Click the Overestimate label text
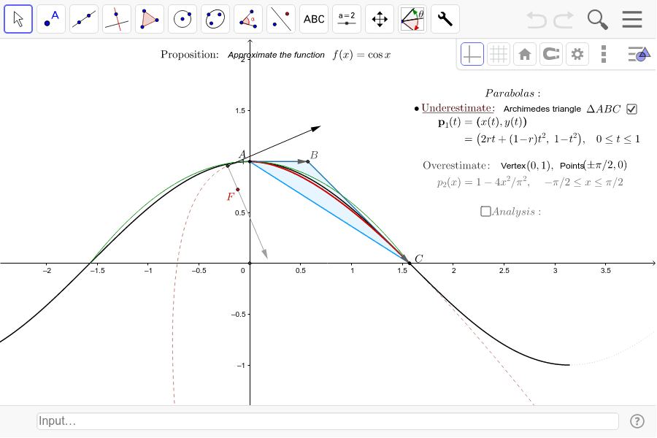 coord(456,166)
